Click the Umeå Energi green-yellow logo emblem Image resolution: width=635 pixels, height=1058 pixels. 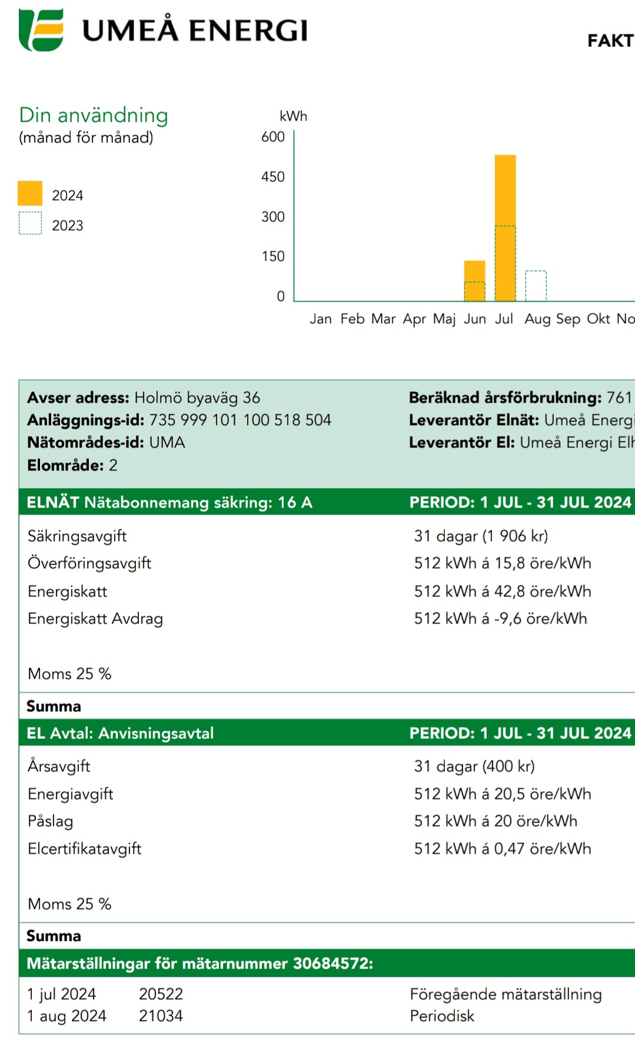pyautogui.click(x=41, y=30)
